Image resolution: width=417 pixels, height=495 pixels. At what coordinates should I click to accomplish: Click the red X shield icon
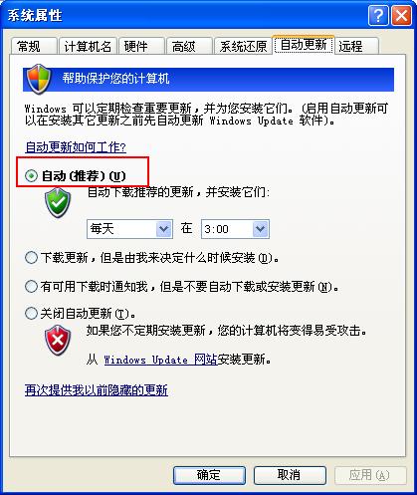tap(58, 340)
